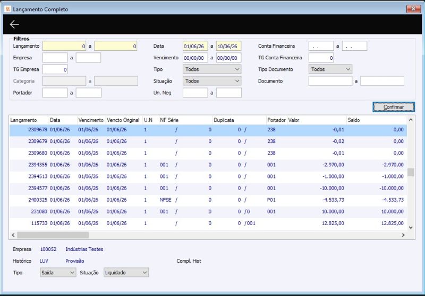425x296 pixels.
Task: Click the Valor column header
Action: [x=317, y=120]
